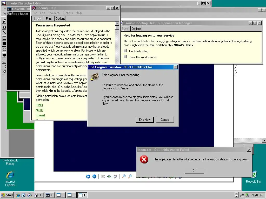Click the Zoom In magnifier icon
The height and width of the screenshot is (199, 266).
coord(124,176)
